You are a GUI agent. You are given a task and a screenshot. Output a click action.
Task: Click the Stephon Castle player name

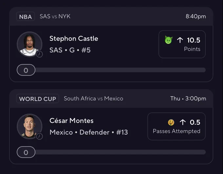[x=74, y=39]
